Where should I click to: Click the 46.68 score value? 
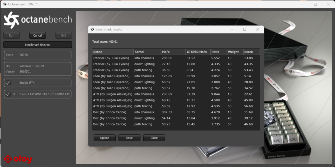coord(248,124)
